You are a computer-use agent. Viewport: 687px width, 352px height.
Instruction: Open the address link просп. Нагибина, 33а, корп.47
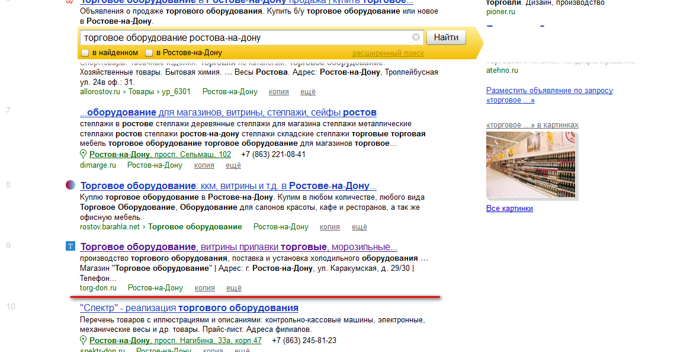pyautogui.click(x=175, y=340)
